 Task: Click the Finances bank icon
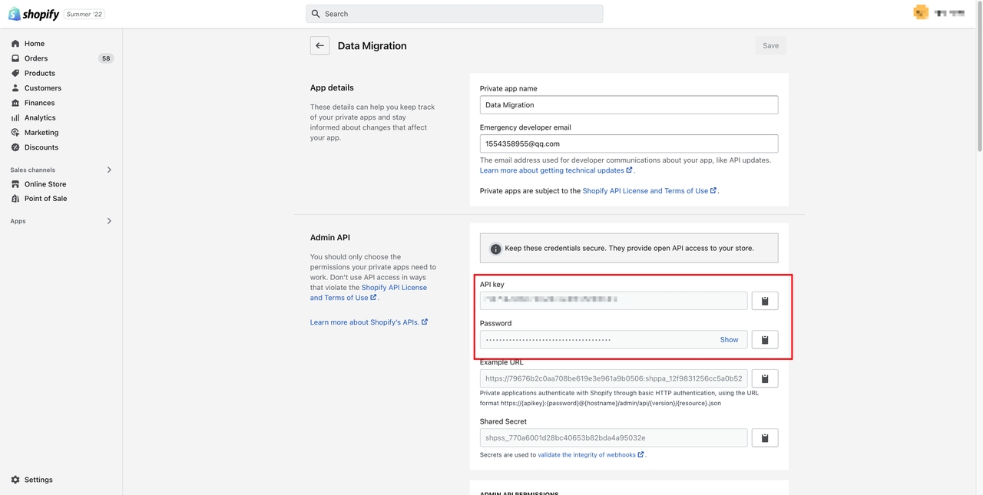click(x=15, y=103)
